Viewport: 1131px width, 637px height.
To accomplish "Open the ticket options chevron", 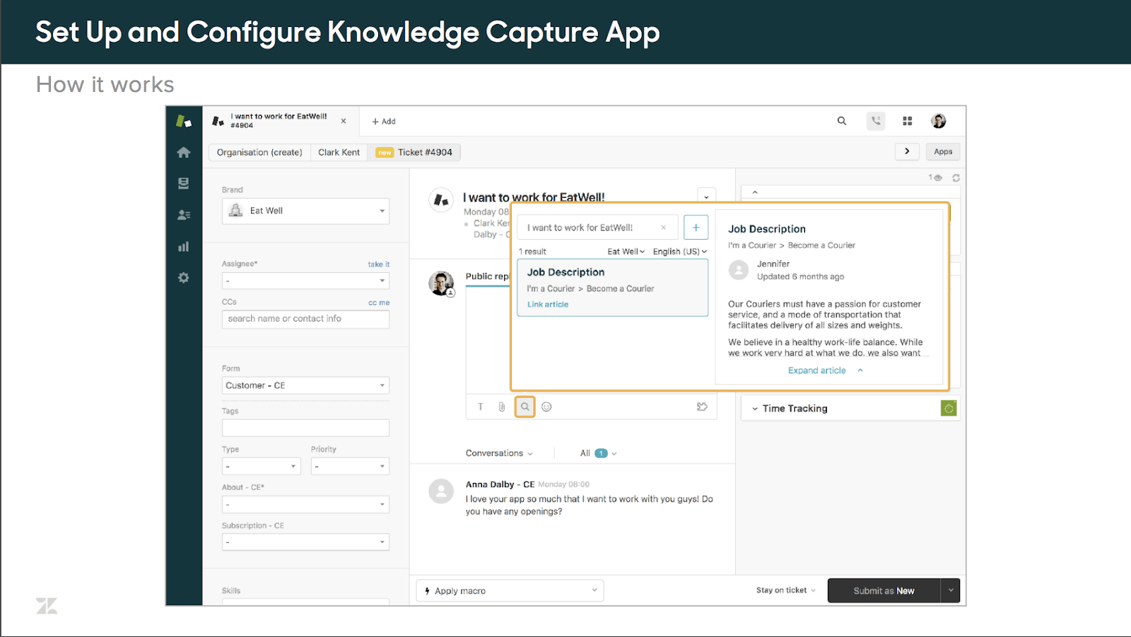I will coord(706,197).
